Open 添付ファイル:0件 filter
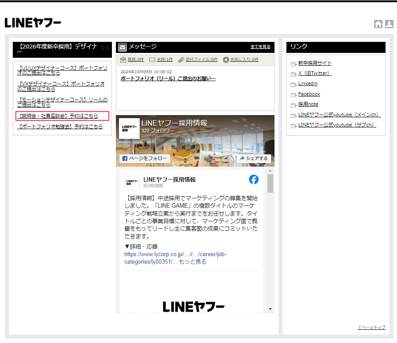This screenshot has width=397, height=343. click(x=201, y=59)
